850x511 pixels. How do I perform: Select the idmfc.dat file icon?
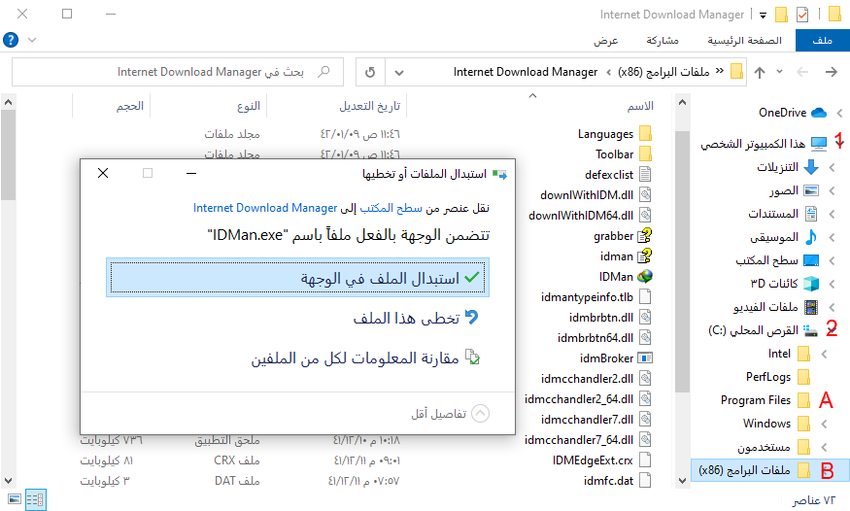645,481
